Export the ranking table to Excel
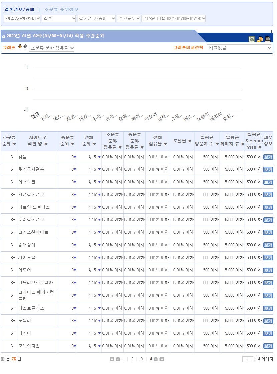The image size is (277, 374). tap(252, 39)
